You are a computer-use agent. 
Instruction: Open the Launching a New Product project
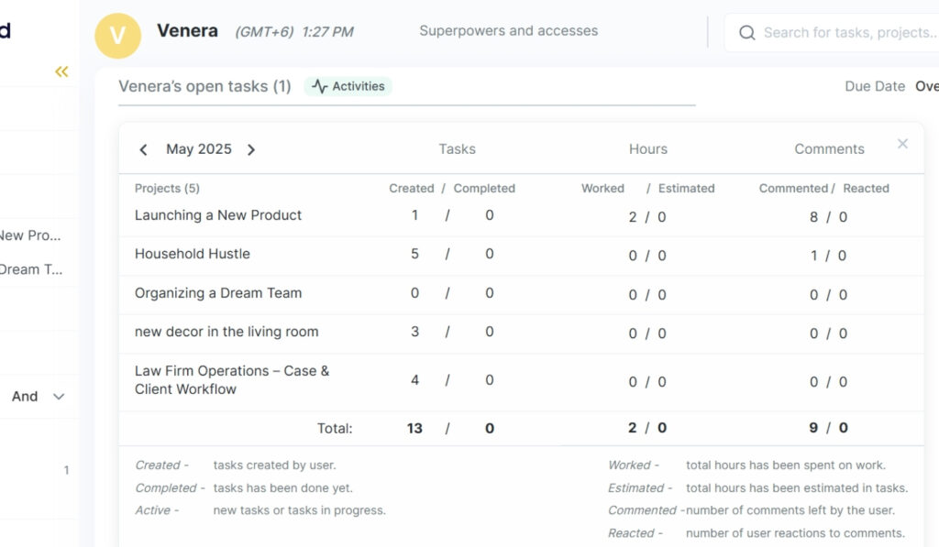click(x=217, y=215)
